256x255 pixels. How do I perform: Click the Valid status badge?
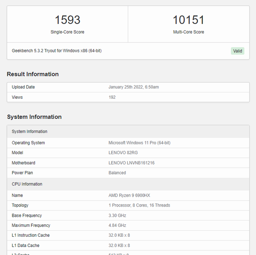pos(238,51)
